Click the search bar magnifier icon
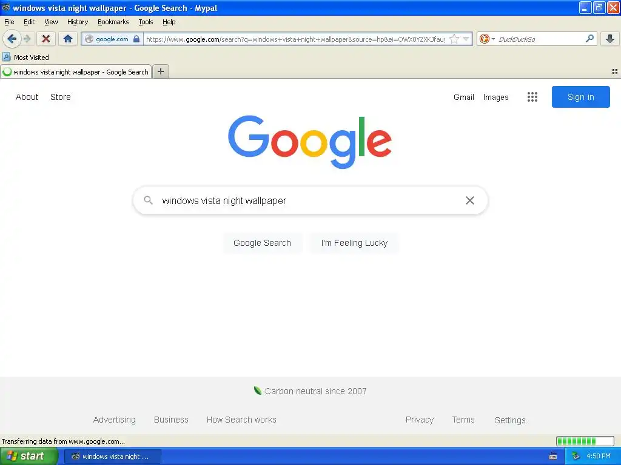This screenshot has height=465, width=621. (x=589, y=39)
